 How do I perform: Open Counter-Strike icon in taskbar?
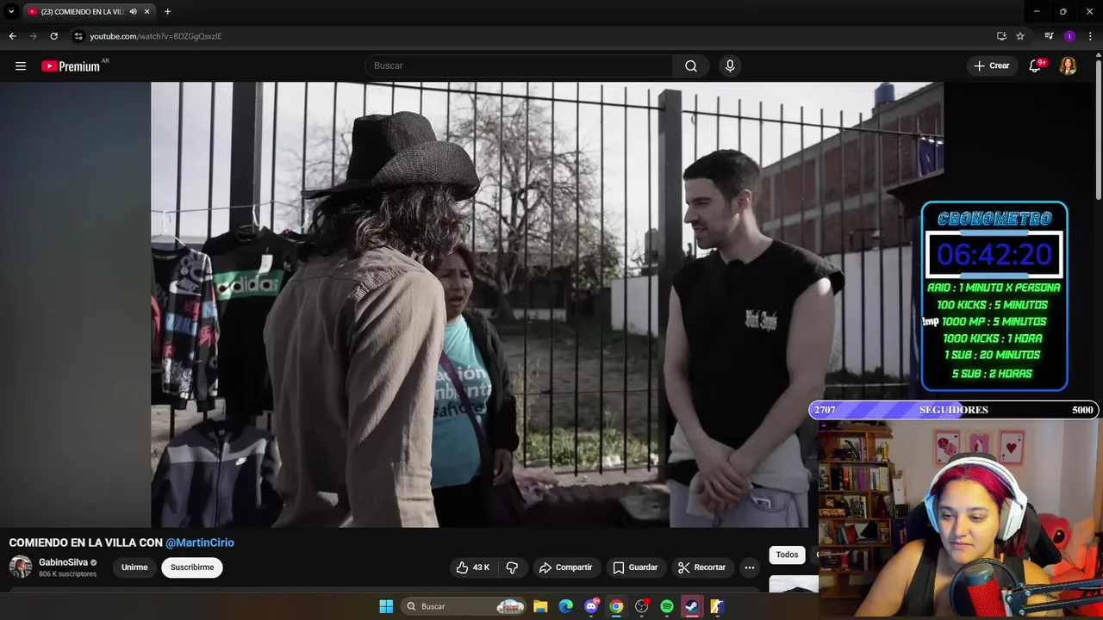click(717, 606)
